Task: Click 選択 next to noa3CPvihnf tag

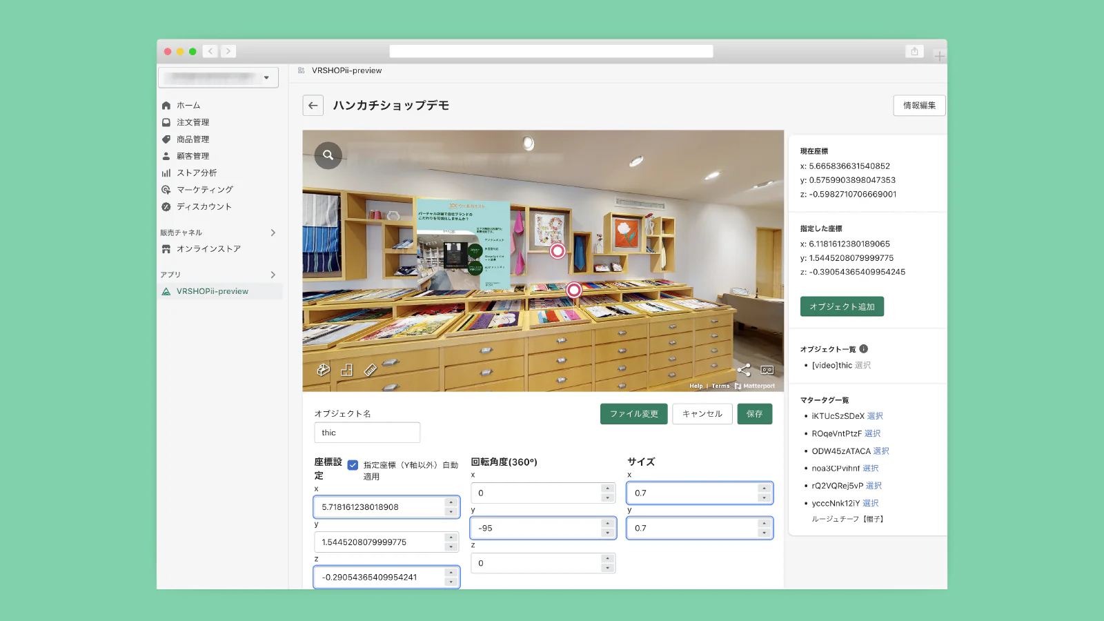Action: (x=871, y=469)
